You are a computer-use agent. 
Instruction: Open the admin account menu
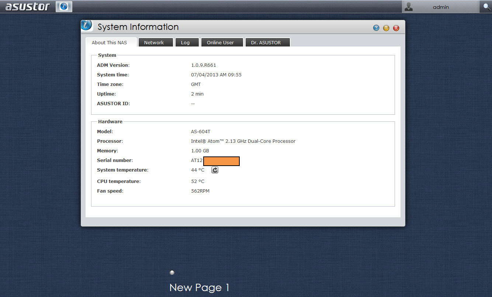click(x=440, y=7)
